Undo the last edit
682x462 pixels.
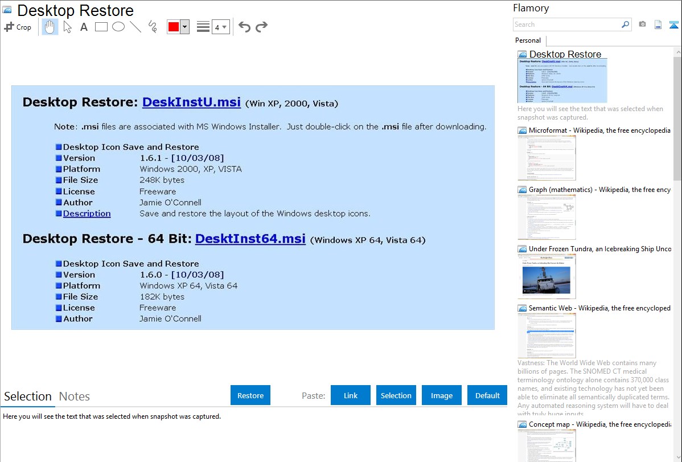click(244, 27)
